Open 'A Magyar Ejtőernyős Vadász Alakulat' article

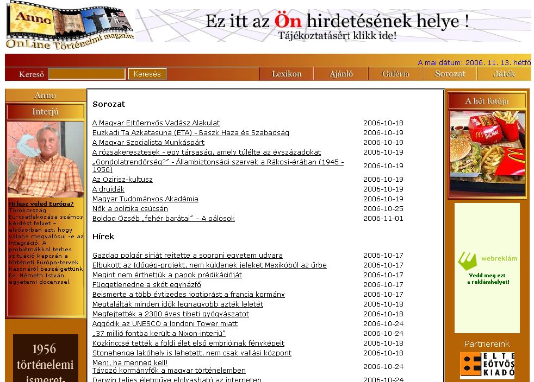156,123
